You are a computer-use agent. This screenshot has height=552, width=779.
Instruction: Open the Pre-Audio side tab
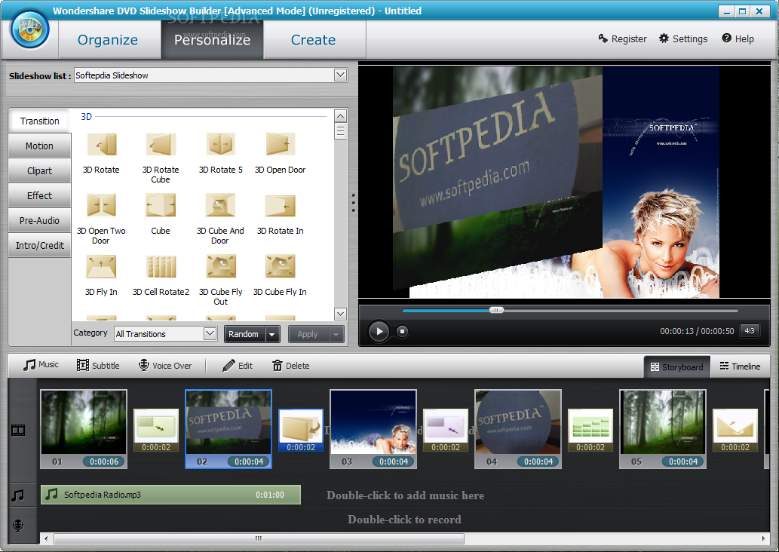(x=40, y=221)
